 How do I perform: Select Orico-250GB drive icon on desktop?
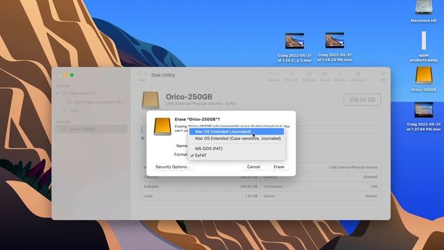424,76
